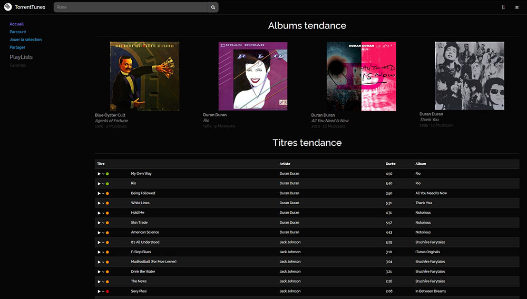Open All You Need Is Now album title link
Viewport: 527px width, 299px height.
[x=330, y=121]
